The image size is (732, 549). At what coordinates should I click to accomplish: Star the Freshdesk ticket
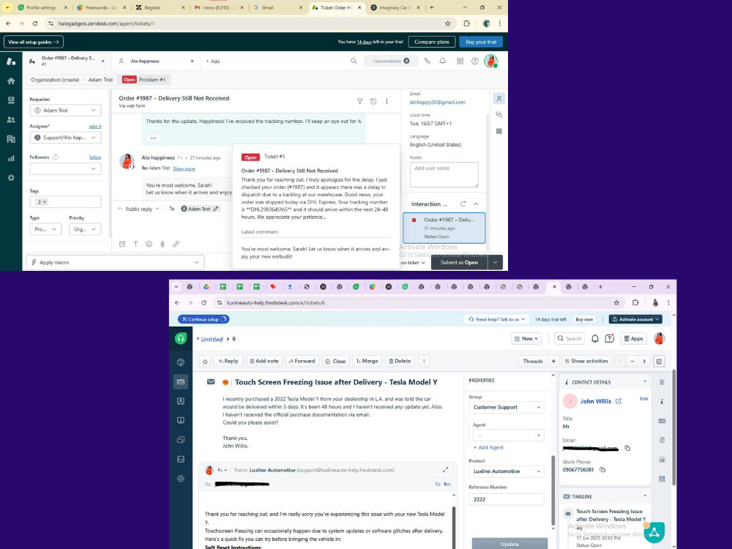[x=205, y=362]
